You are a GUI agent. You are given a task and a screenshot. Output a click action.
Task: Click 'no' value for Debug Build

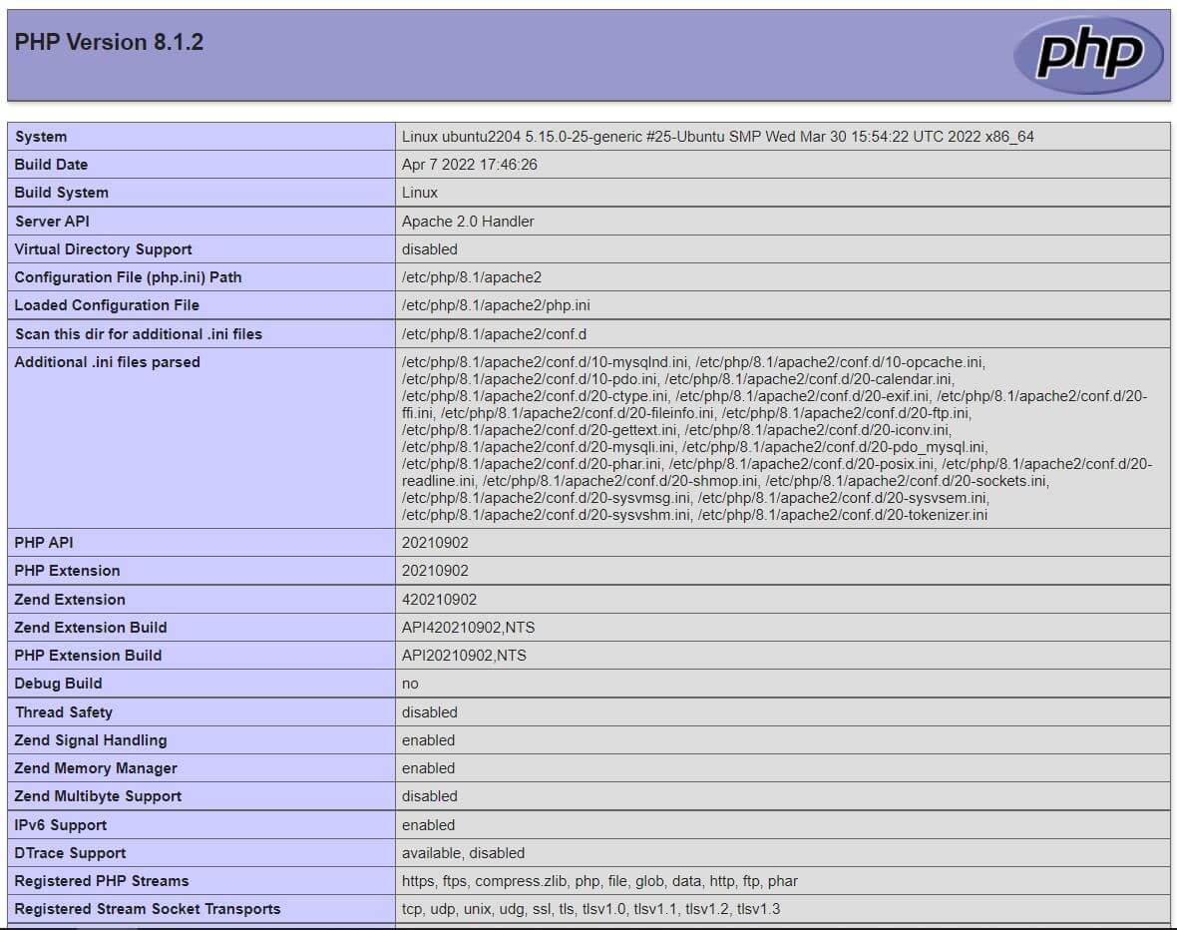point(410,684)
